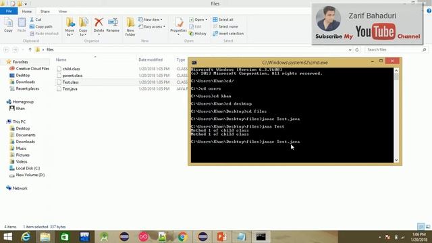Open Creative Cloud Files in sidebar
The image size is (432, 243).
point(32,69)
